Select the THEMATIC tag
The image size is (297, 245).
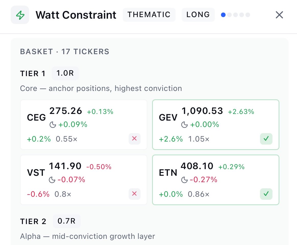coord(149,15)
